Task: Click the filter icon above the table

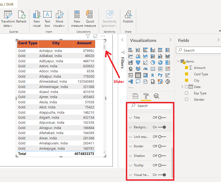Action: click(88, 36)
